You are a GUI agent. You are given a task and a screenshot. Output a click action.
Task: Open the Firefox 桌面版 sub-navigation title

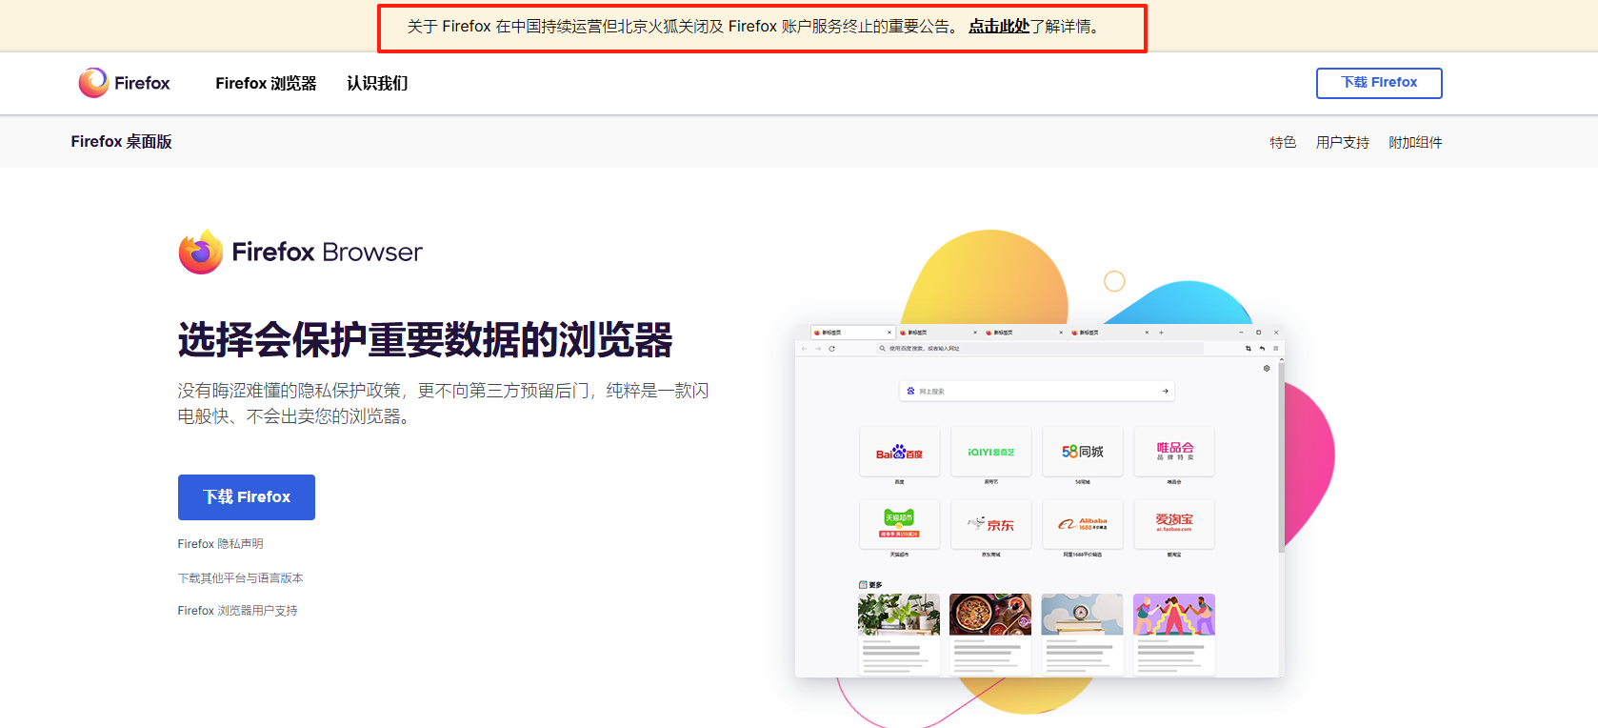coord(121,141)
